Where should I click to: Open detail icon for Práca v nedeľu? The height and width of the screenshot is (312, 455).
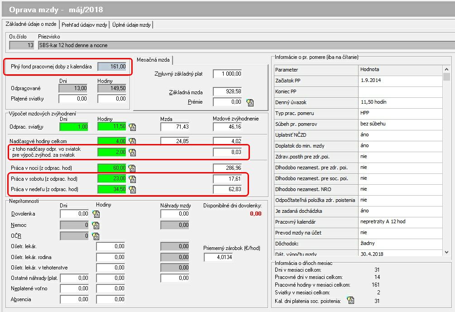(x=132, y=190)
